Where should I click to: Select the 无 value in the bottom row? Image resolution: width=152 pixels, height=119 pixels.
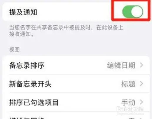tap(132, 118)
